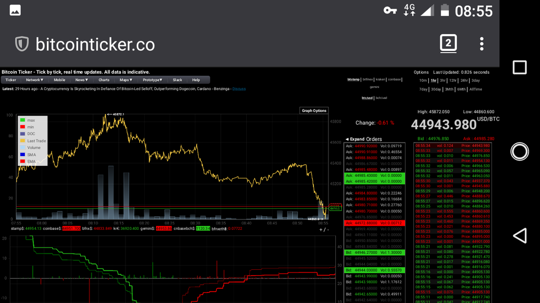Set chart range to 3Mth
Viewport: 540px width, 303px height.
(x=449, y=89)
